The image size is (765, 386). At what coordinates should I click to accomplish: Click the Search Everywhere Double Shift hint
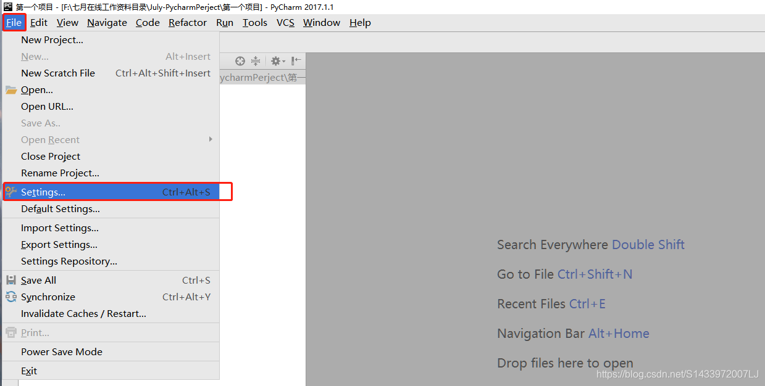[591, 245]
